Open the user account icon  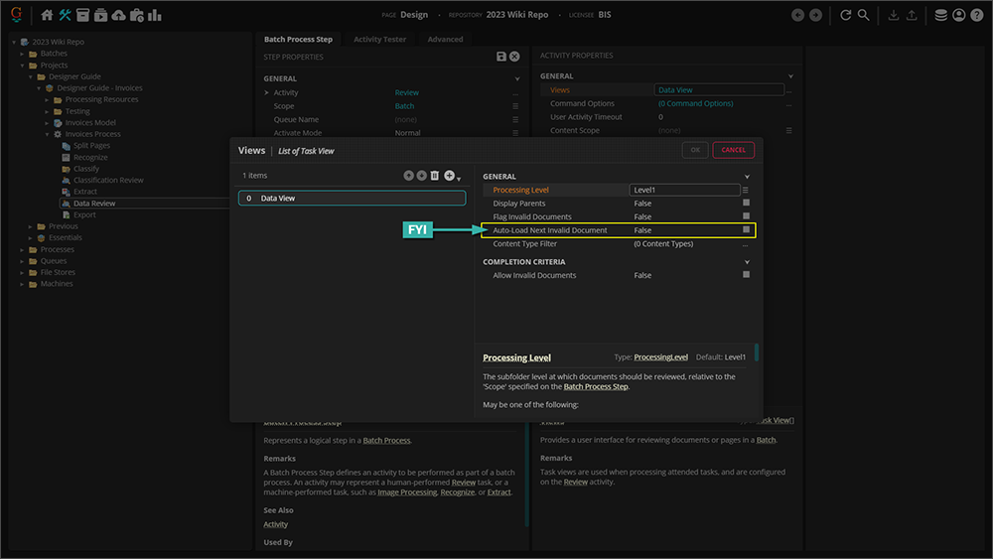(x=958, y=15)
